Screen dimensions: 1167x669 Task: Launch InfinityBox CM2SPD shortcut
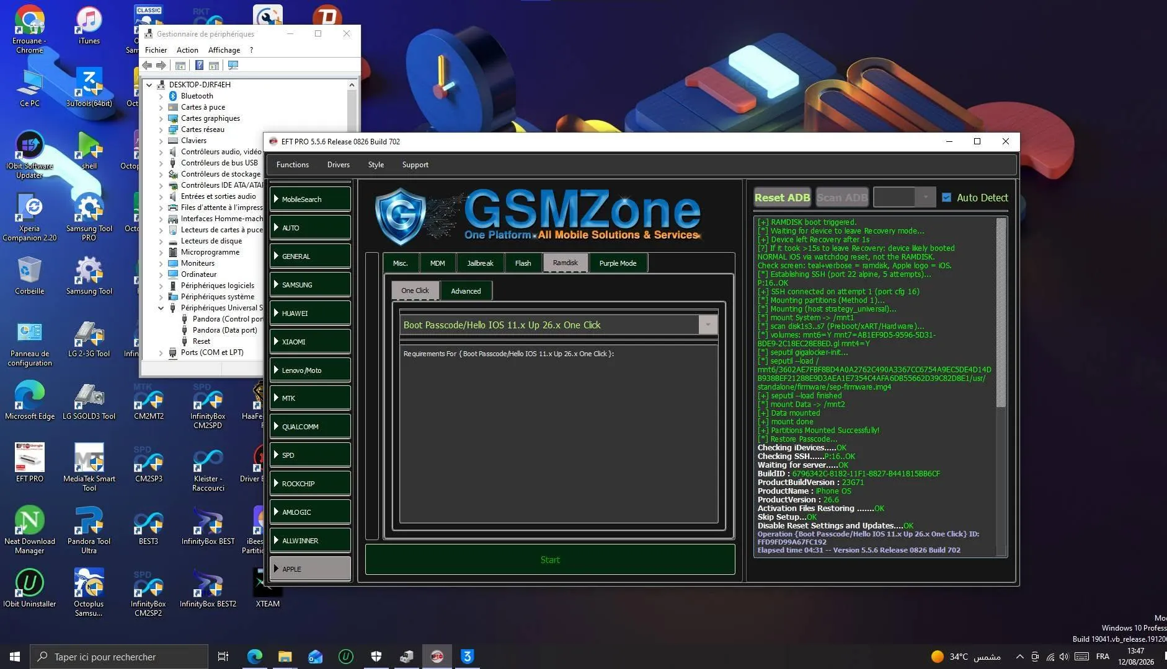pyautogui.click(x=208, y=405)
